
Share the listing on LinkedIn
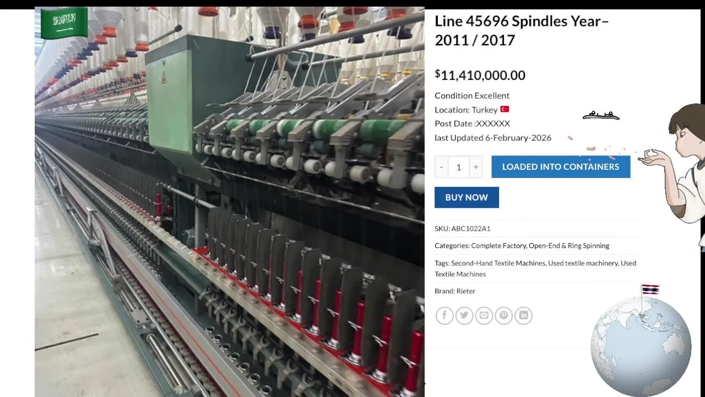click(x=524, y=315)
